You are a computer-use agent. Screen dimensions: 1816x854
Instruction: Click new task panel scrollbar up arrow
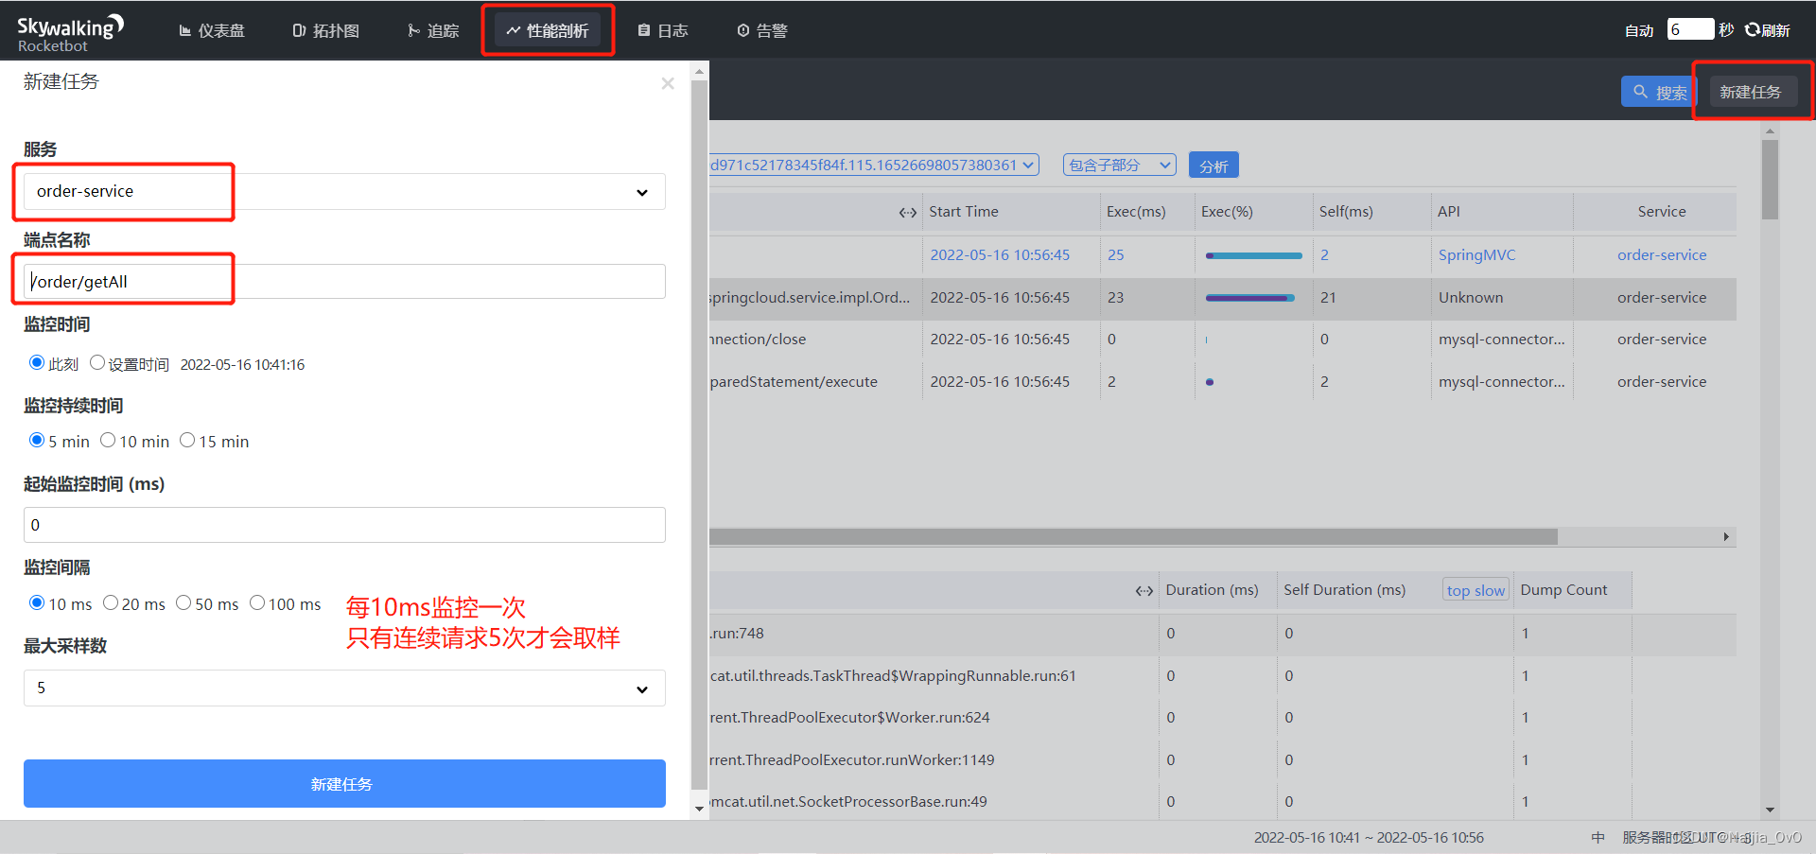click(x=699, y=71)
